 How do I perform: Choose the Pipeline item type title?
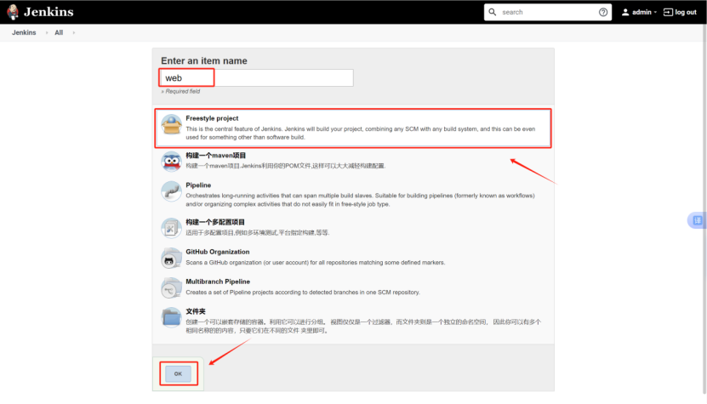coord(198,185)
